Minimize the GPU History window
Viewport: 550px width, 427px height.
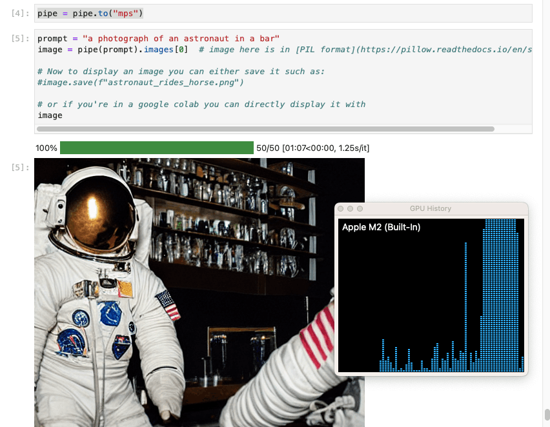click(351, 209)
